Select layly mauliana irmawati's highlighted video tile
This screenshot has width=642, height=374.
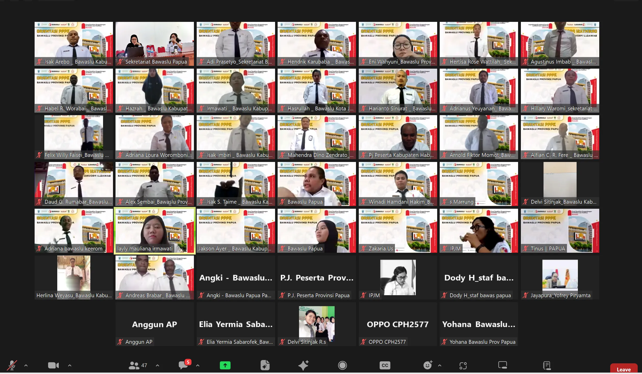click(x=155, y=231)
